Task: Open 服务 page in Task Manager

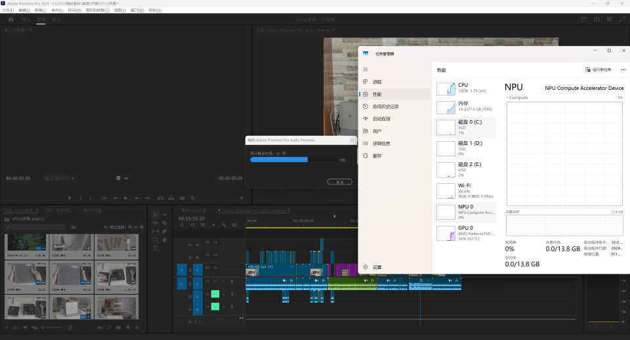Action: click(x=395, y=156)
